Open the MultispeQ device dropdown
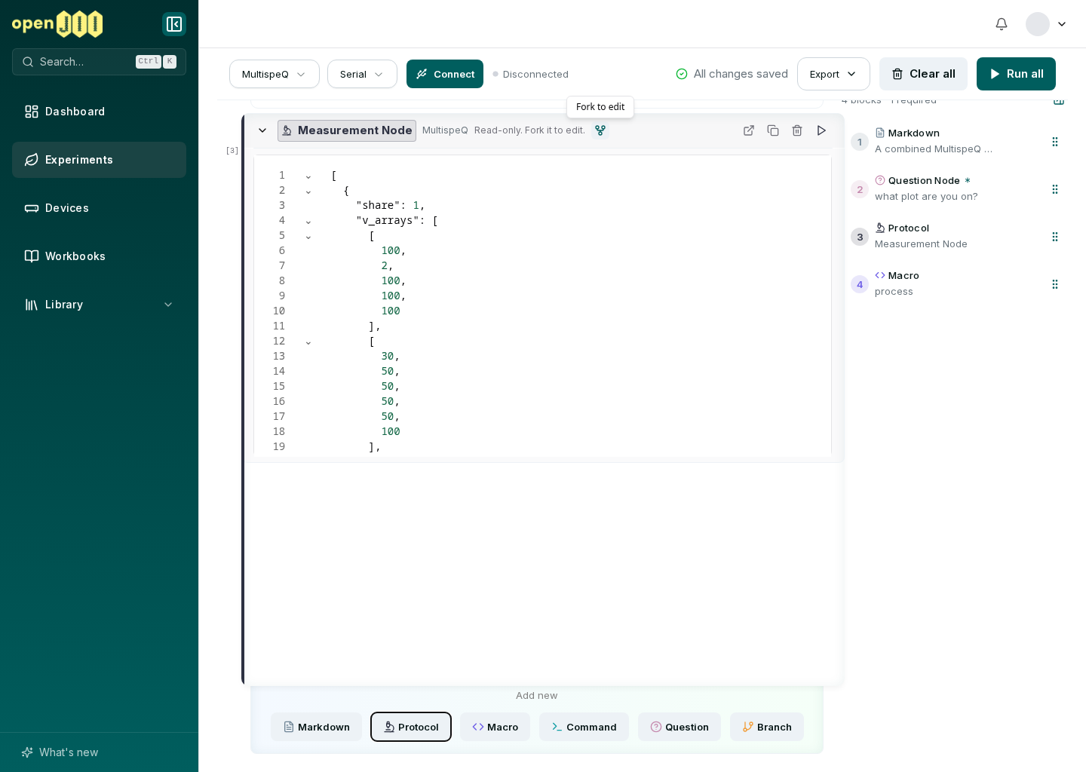 point(275,74)
